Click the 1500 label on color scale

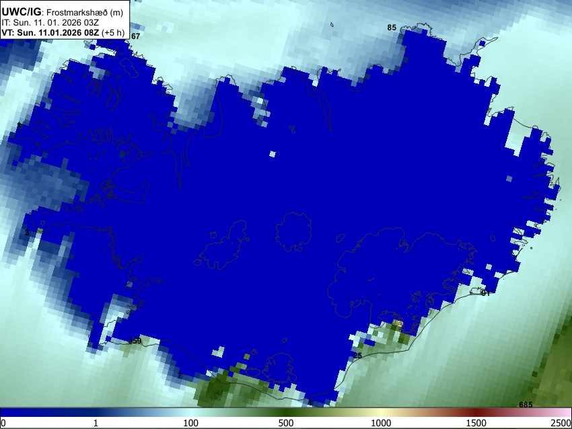click(x=476, y=423)
